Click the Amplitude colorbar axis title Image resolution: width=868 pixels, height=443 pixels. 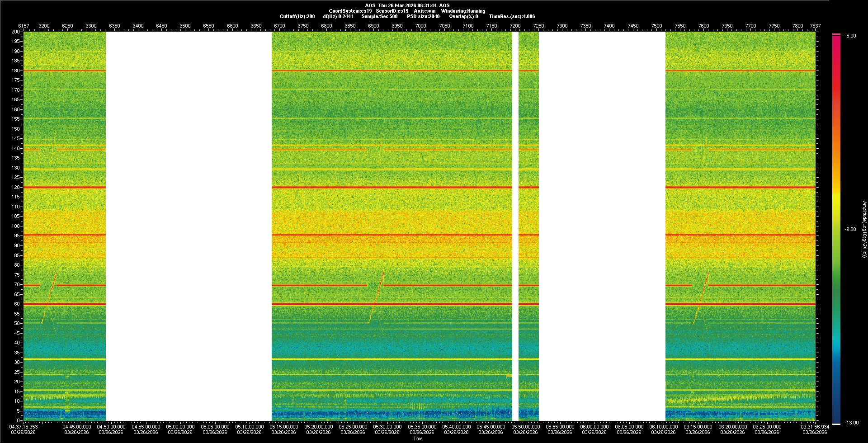point(863,229)
